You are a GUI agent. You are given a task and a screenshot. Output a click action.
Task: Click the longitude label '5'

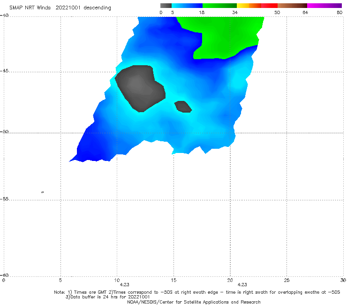pyautogui.click(x=60, y=280)
